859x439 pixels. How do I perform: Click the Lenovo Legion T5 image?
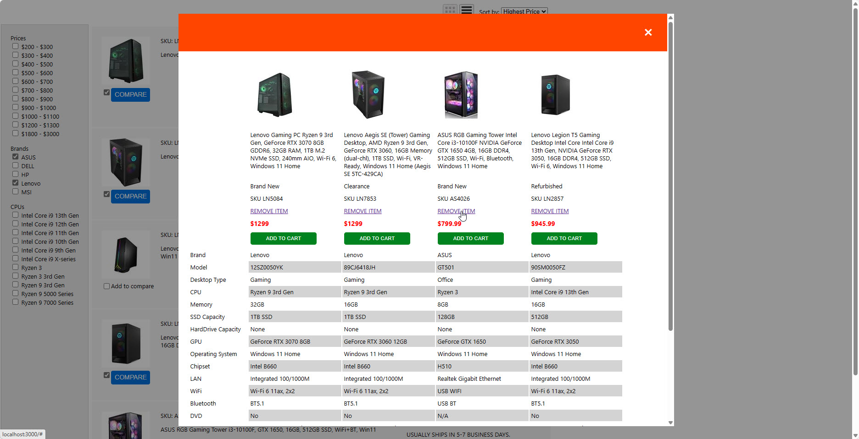click(555, 95)
